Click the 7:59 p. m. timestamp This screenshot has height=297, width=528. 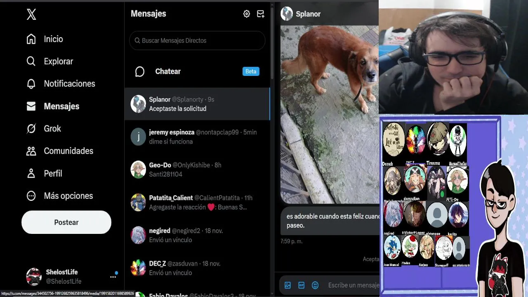click(292, 241)
